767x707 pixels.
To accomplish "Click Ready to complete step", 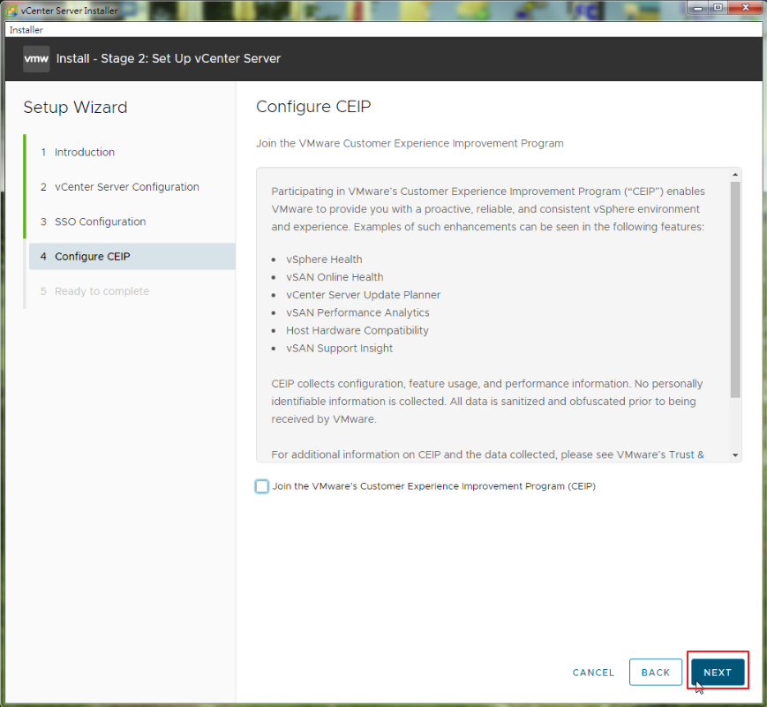I will (x=102, y=291).
